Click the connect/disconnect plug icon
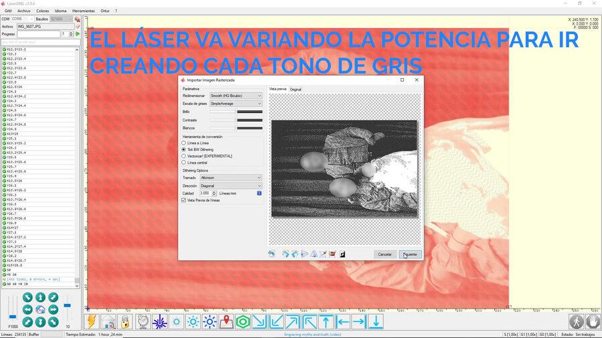Screen dimensions: 602x338 point(78,19)
